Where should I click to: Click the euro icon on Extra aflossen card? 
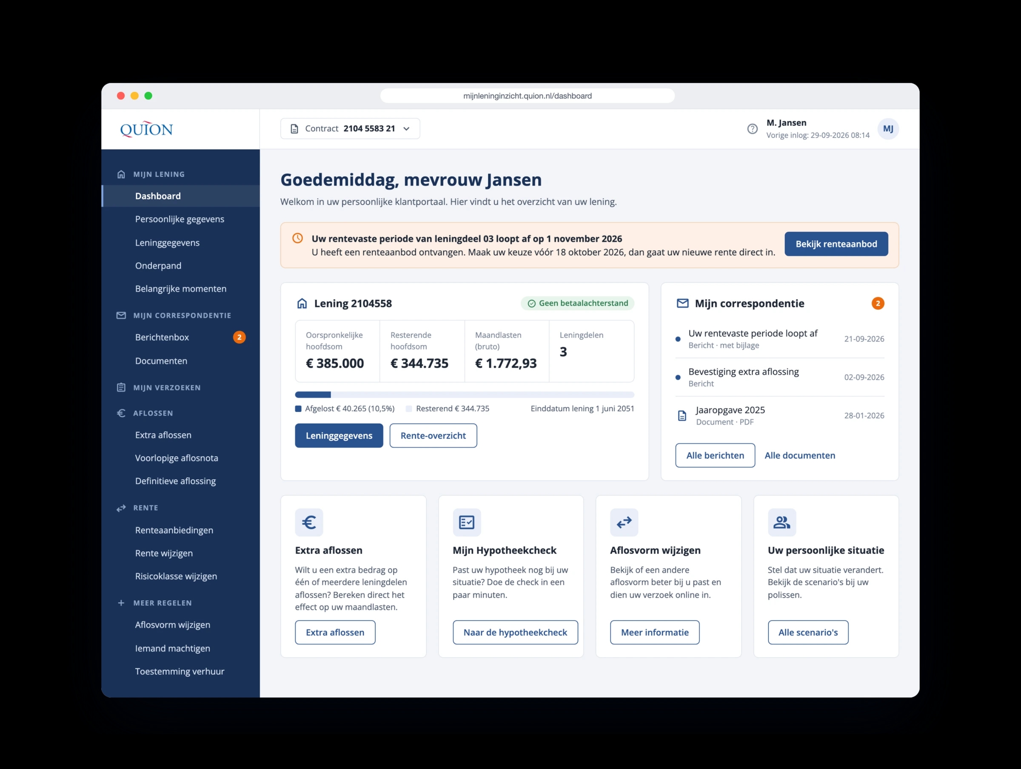click(x=309, y=522)
